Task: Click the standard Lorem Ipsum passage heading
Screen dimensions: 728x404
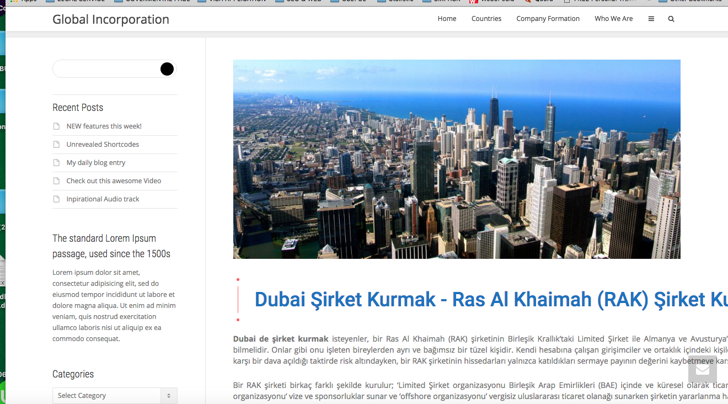Action: 111,246
